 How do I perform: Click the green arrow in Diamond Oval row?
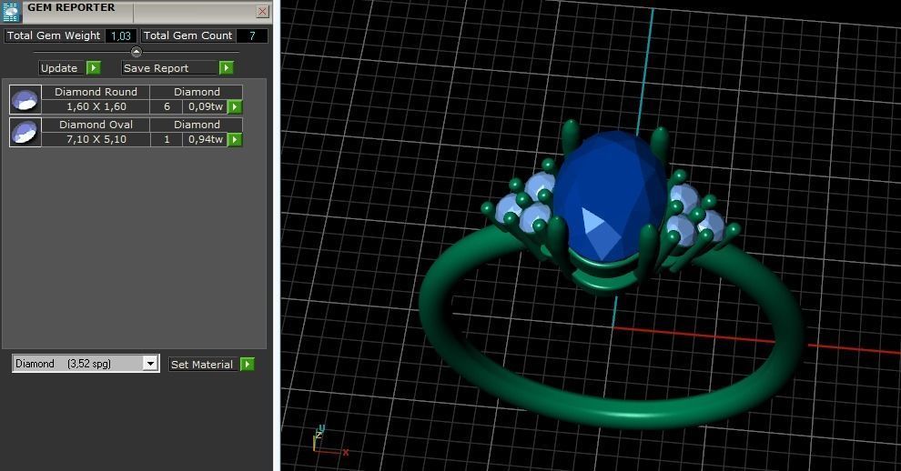(x=235, y=140)
